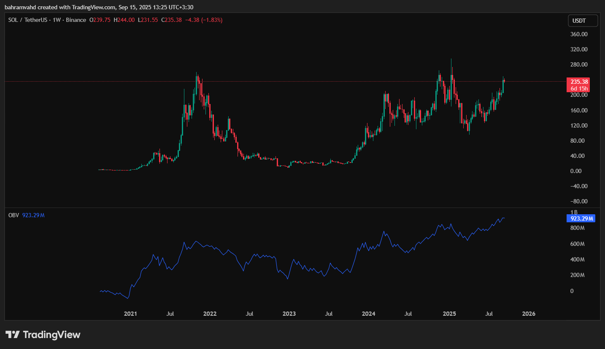Click the 2021 label on time axis
The height and width of the screenshot is (349, 605).
[x=130, y=314]
